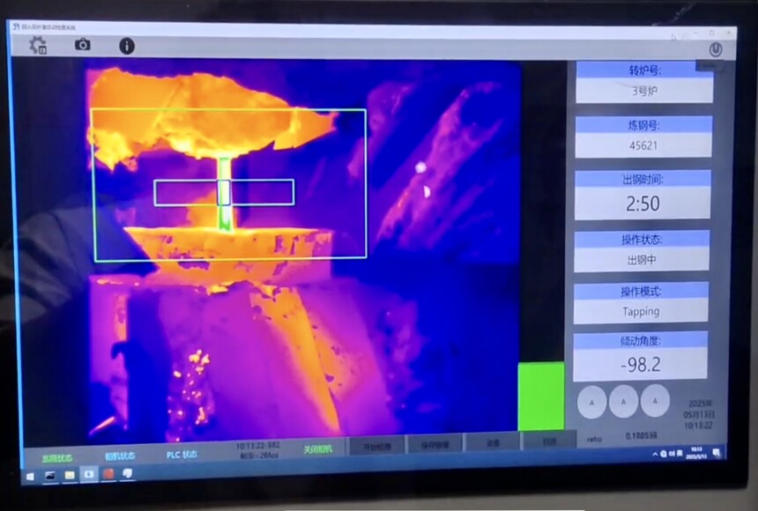Open the settings gear icon in toolbar
758x511 pixels.
point(38,45)
